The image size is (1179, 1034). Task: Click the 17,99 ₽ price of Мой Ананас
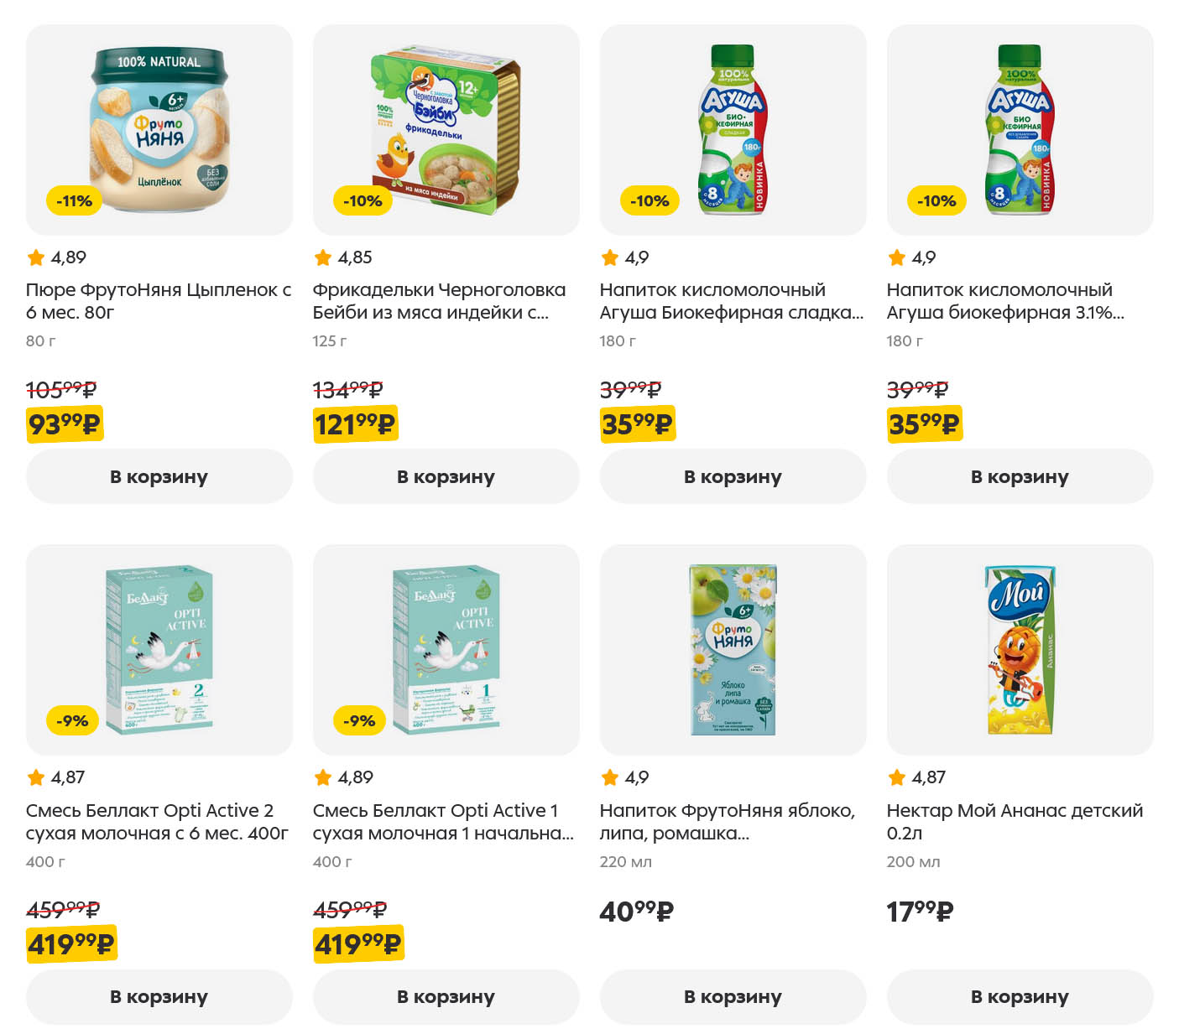click(x=920, y=912)
